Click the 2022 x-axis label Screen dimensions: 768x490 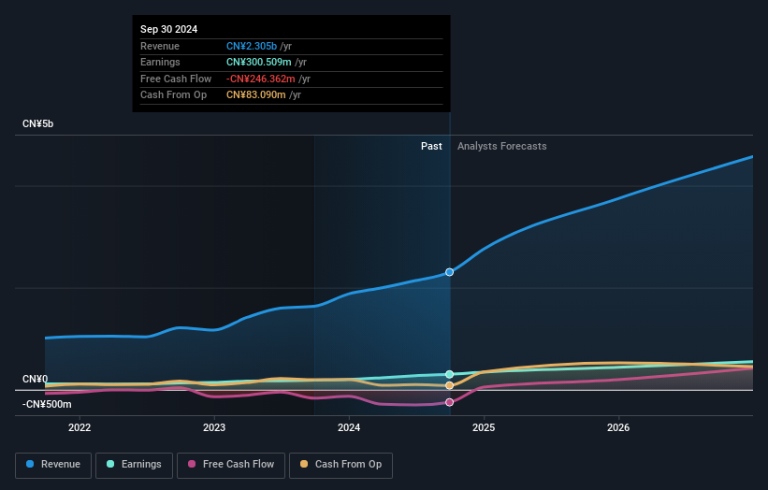coord(80,427)
